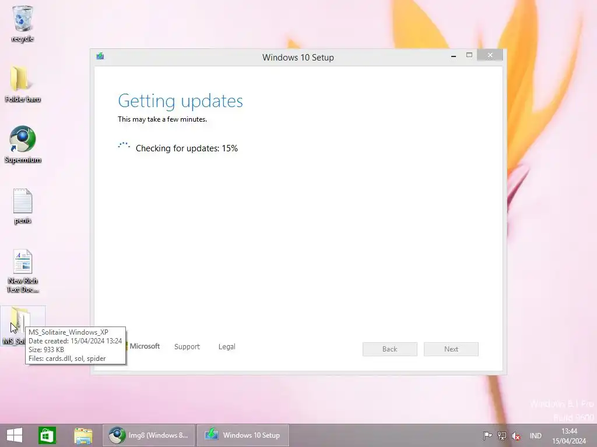Click the Windows 10 Setup title bar icon

(100, 56)
